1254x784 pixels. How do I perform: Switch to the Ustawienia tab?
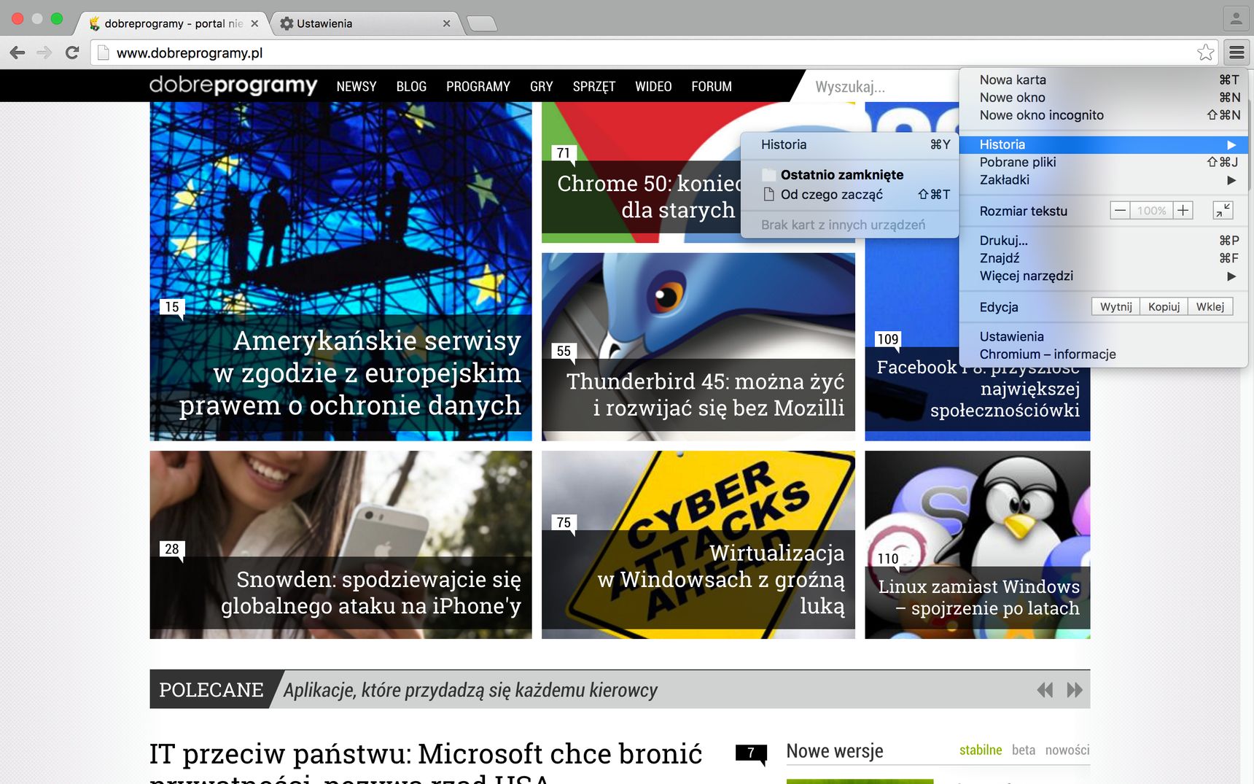coord(365,23)
